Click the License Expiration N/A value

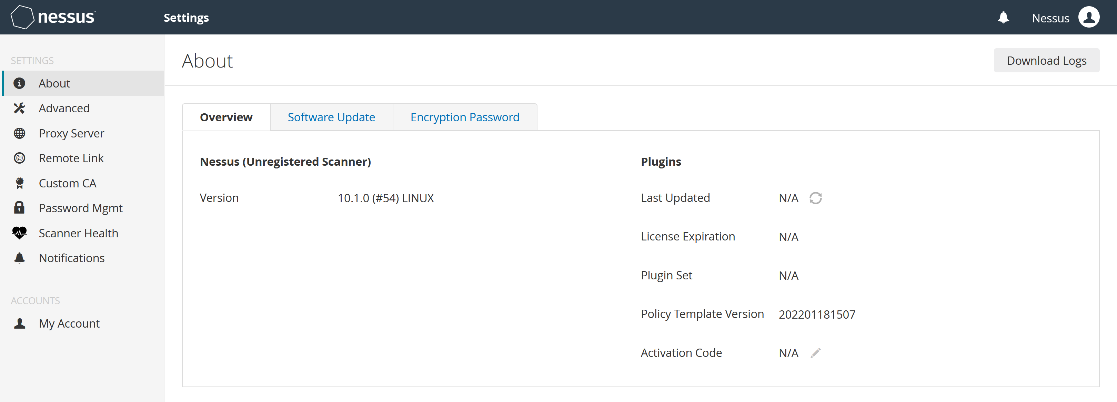point(788,237)
